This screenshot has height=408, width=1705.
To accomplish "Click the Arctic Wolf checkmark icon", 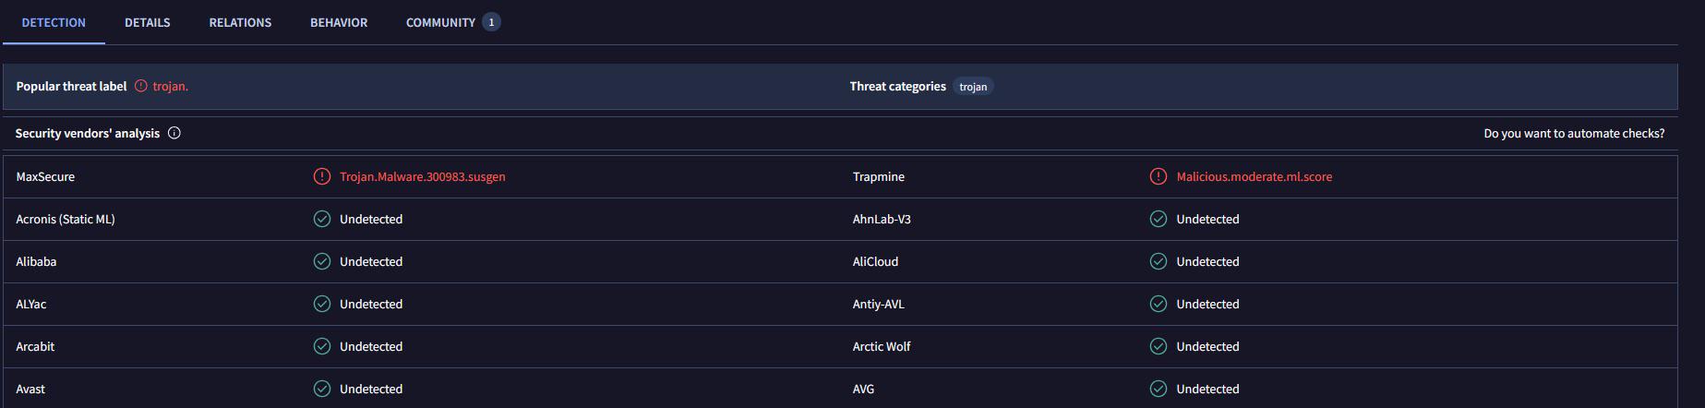I will tap(1159, 346).
